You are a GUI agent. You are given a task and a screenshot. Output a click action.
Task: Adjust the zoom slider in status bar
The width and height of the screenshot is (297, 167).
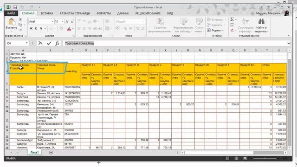pyautogui.click(x=265, y=158)
